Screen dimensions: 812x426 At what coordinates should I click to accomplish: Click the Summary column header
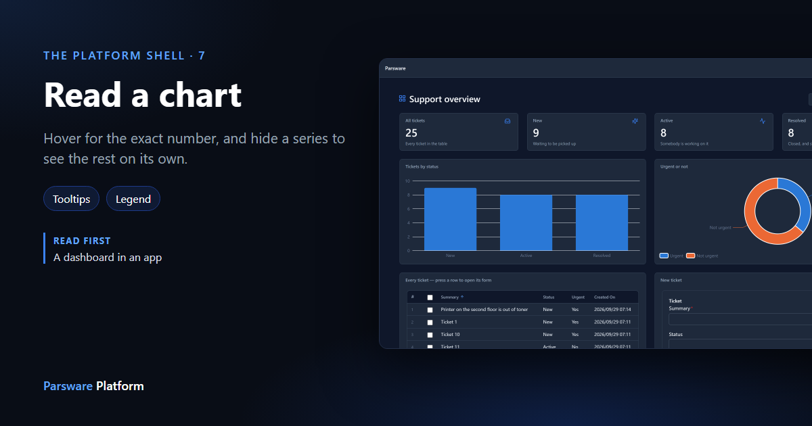tap(449, 297)
